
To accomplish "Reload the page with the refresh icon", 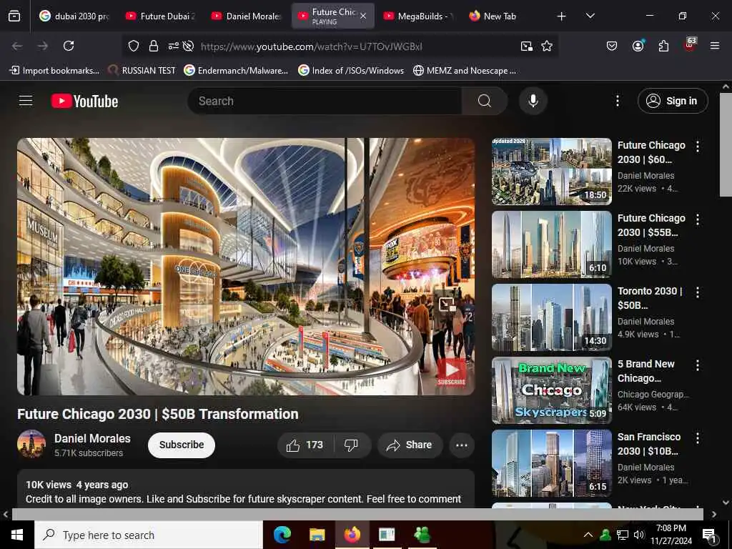I will [69, 46].
